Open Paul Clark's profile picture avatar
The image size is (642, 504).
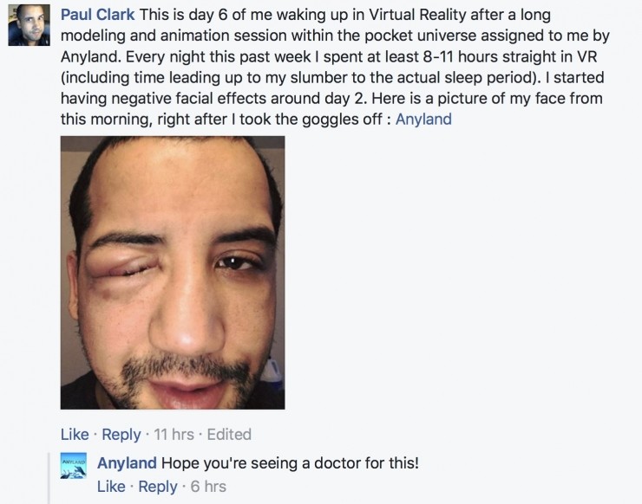[x=29, y=24]
